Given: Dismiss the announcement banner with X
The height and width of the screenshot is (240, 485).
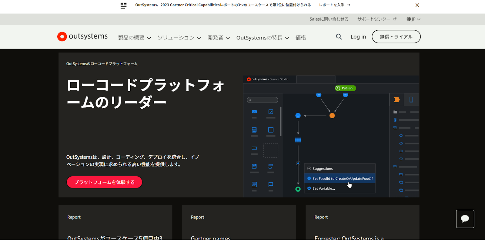Looking at the screenshot, I should coord(417,5).
